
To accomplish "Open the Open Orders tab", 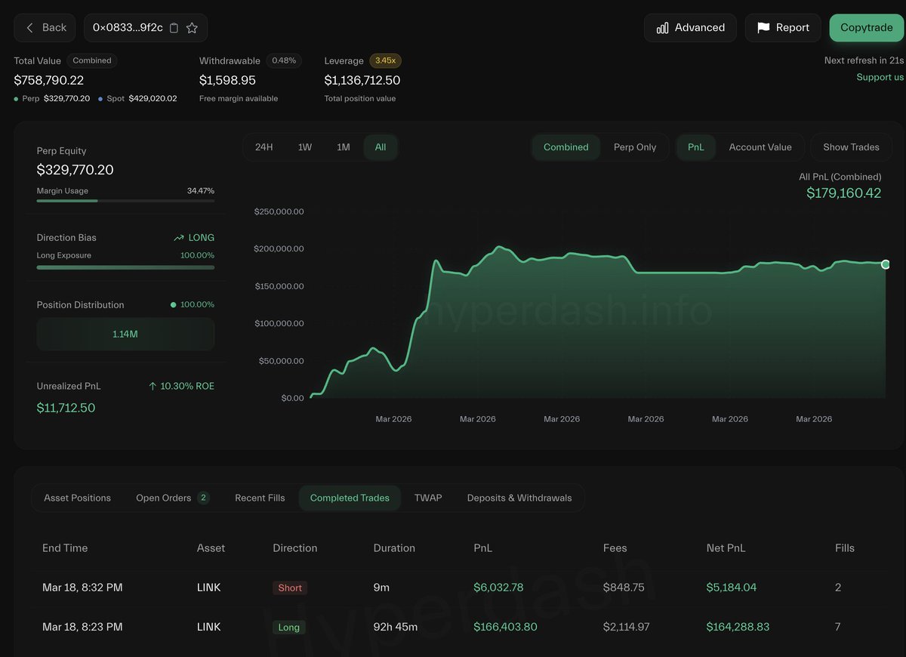I will click(x=163, y=498).
